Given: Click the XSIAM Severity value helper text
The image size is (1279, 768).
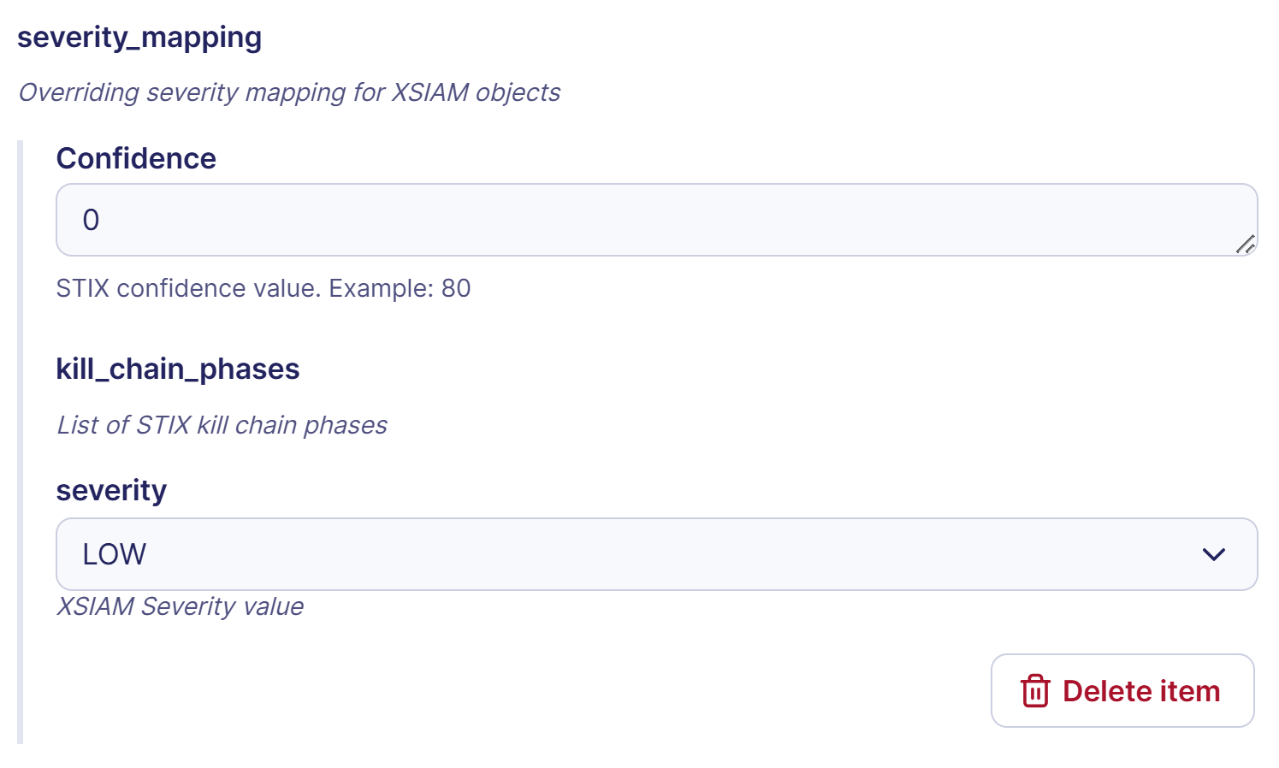Looking at the screenshot, I should tap(180, 606).
